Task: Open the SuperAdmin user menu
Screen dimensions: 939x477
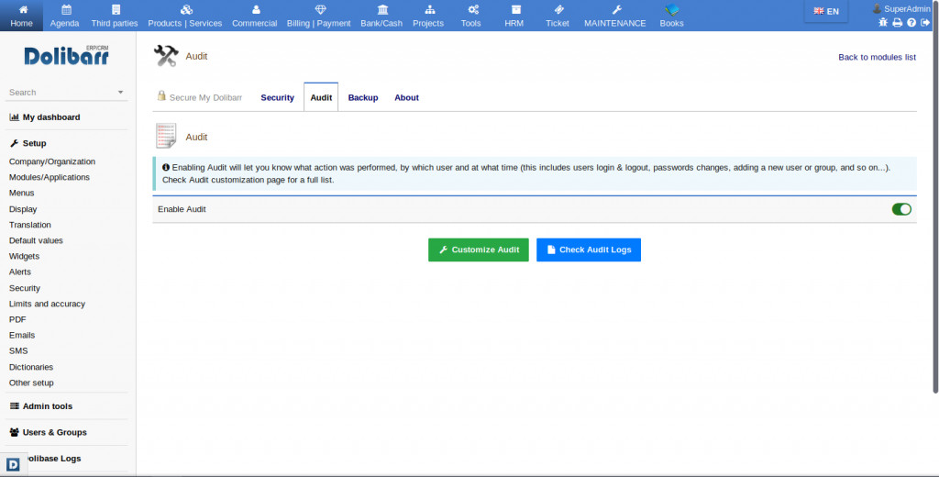Action: tap(901, 8)
